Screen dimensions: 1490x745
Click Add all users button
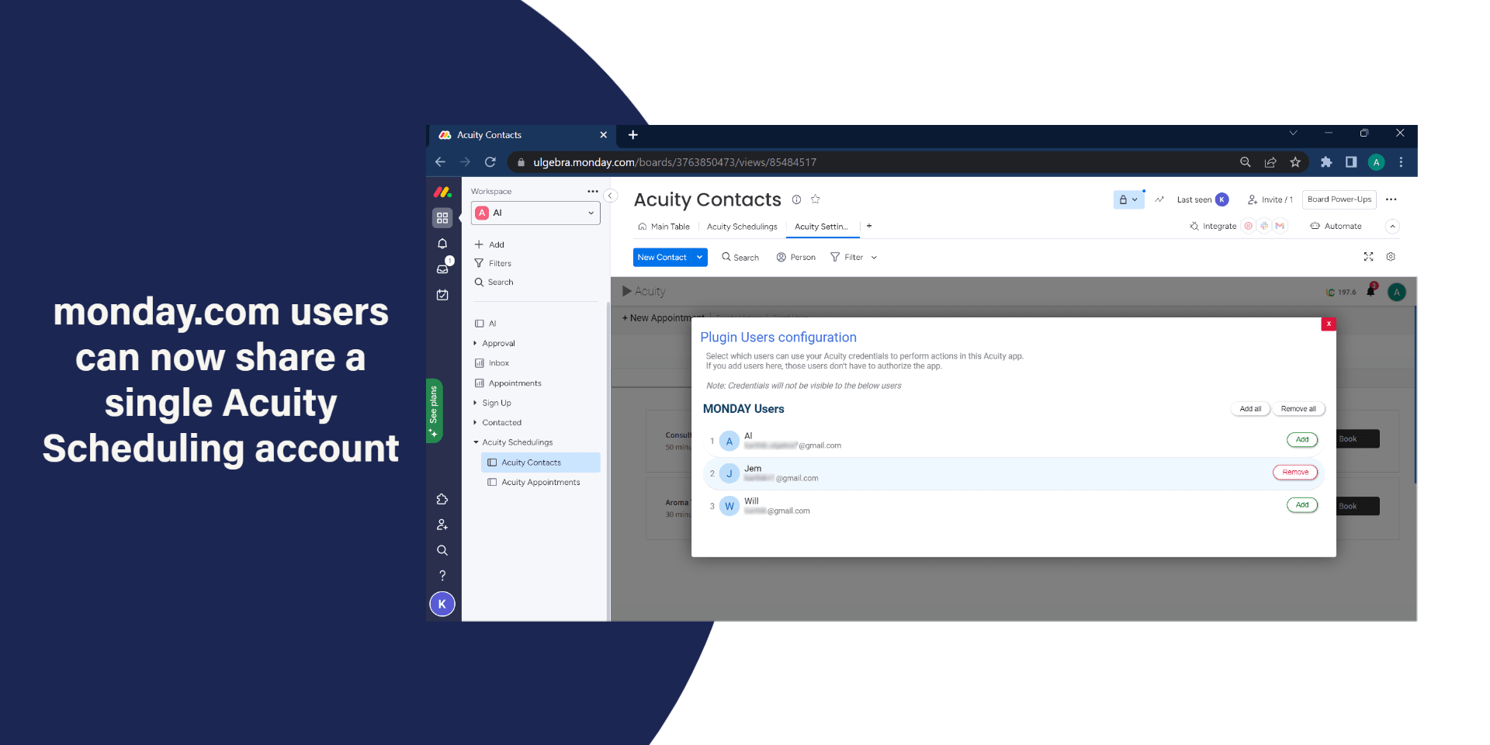pyautogui.click(x=1250, y=409)
